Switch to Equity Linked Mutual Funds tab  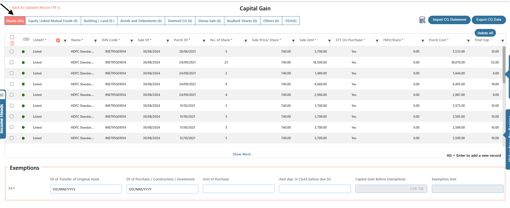tap(53, 21)
